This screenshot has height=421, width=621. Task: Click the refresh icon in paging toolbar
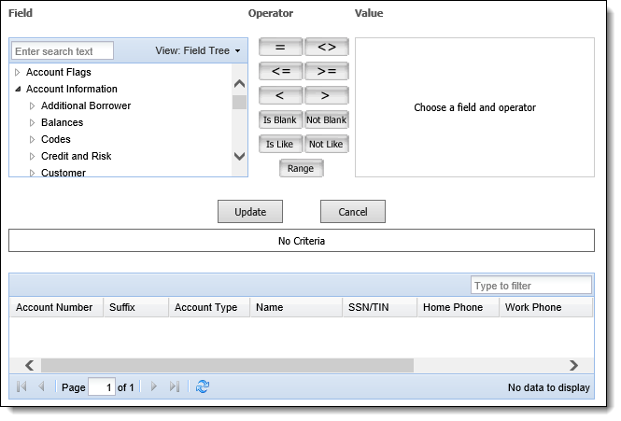pyautogui.click(x=203, y=386)
